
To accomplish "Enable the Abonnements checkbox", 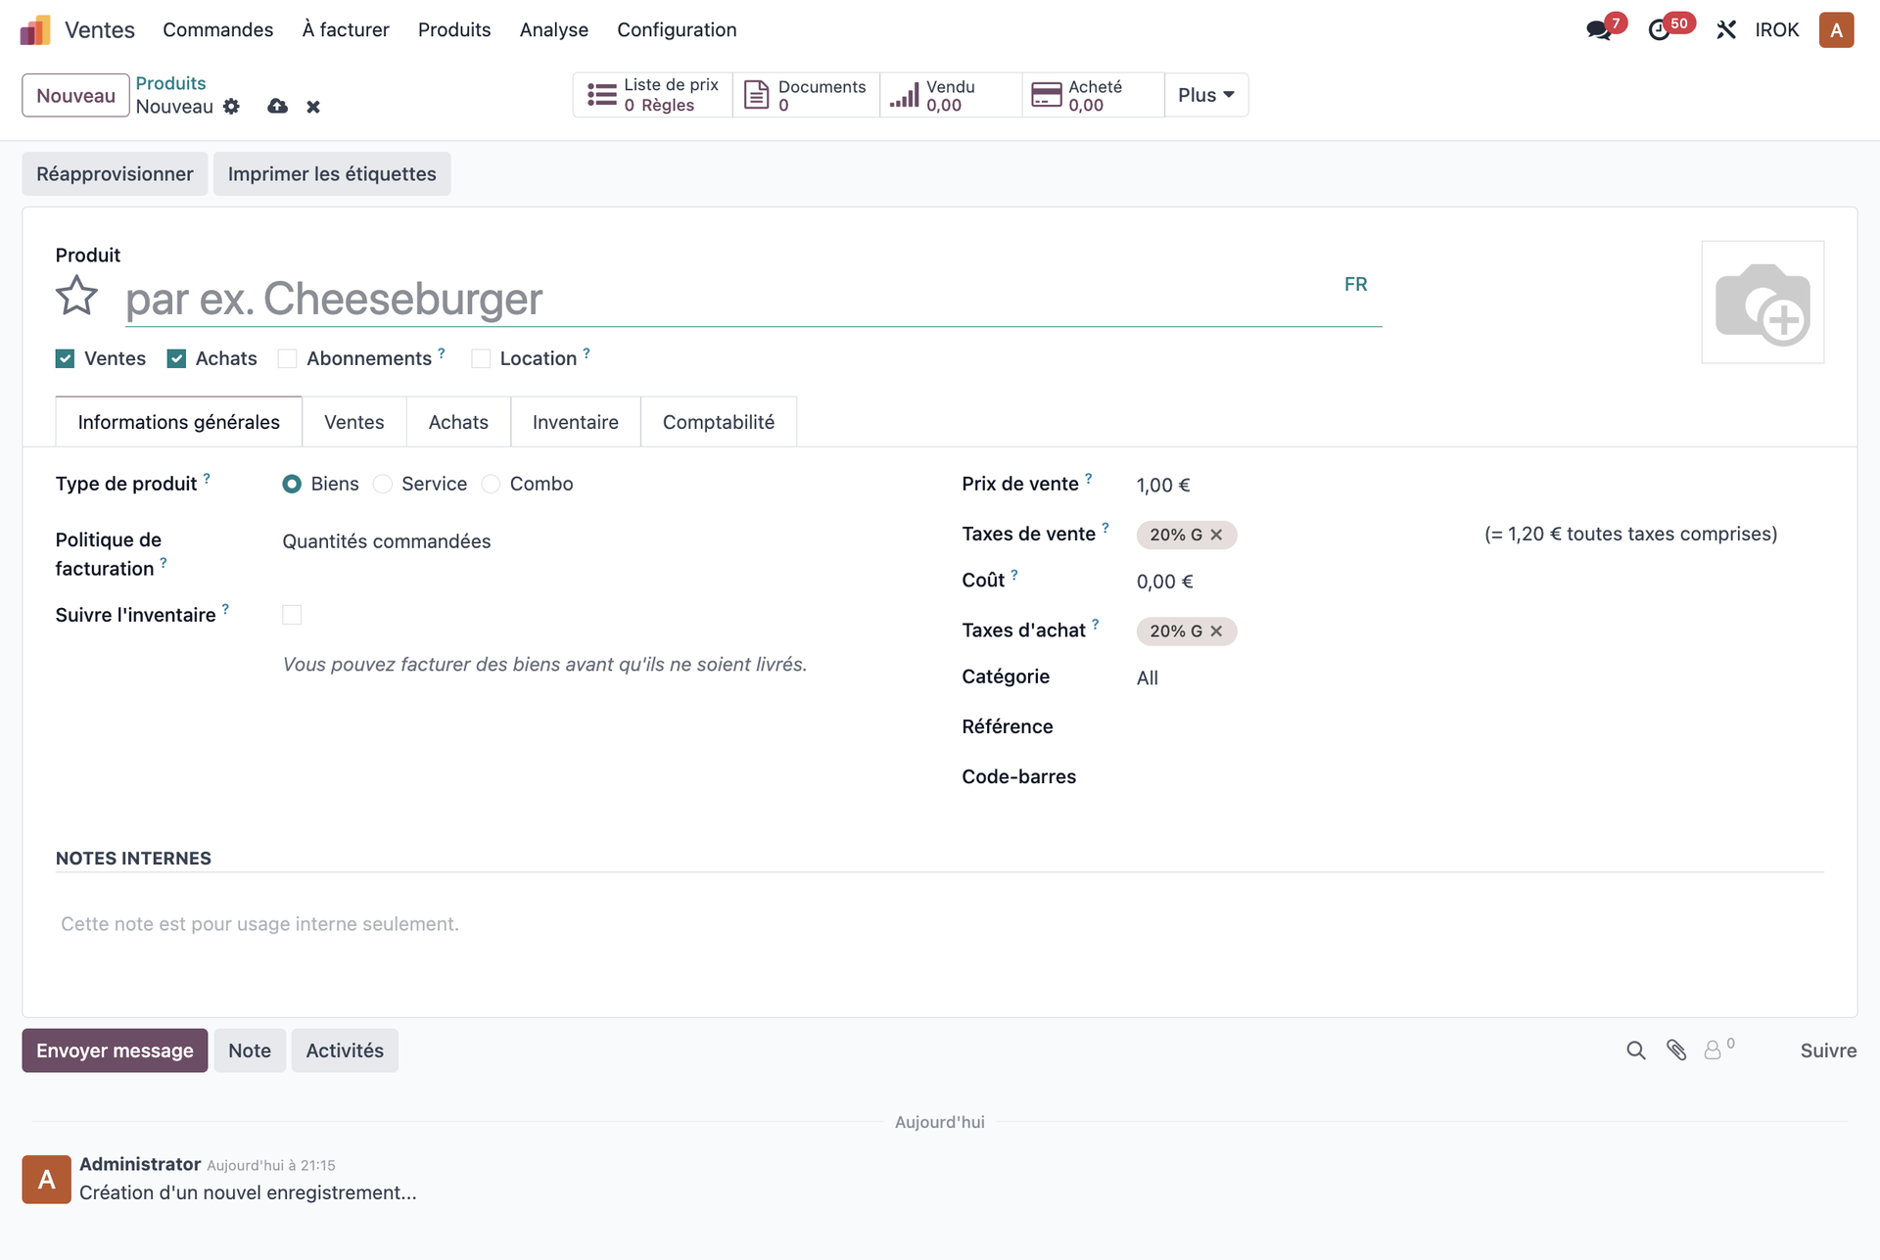I will 287,358.
